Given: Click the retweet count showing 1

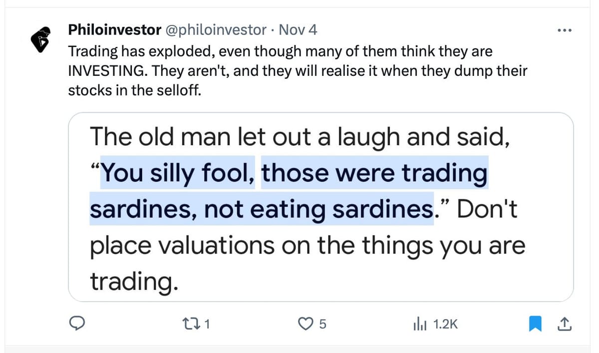Looking at the screenshot, I should click(207, 325).
